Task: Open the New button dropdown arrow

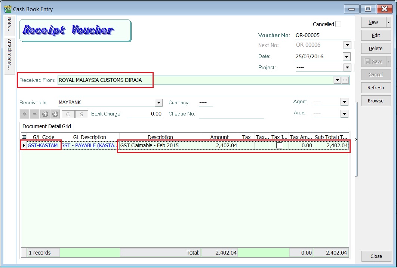Action: tap(388, 22)
